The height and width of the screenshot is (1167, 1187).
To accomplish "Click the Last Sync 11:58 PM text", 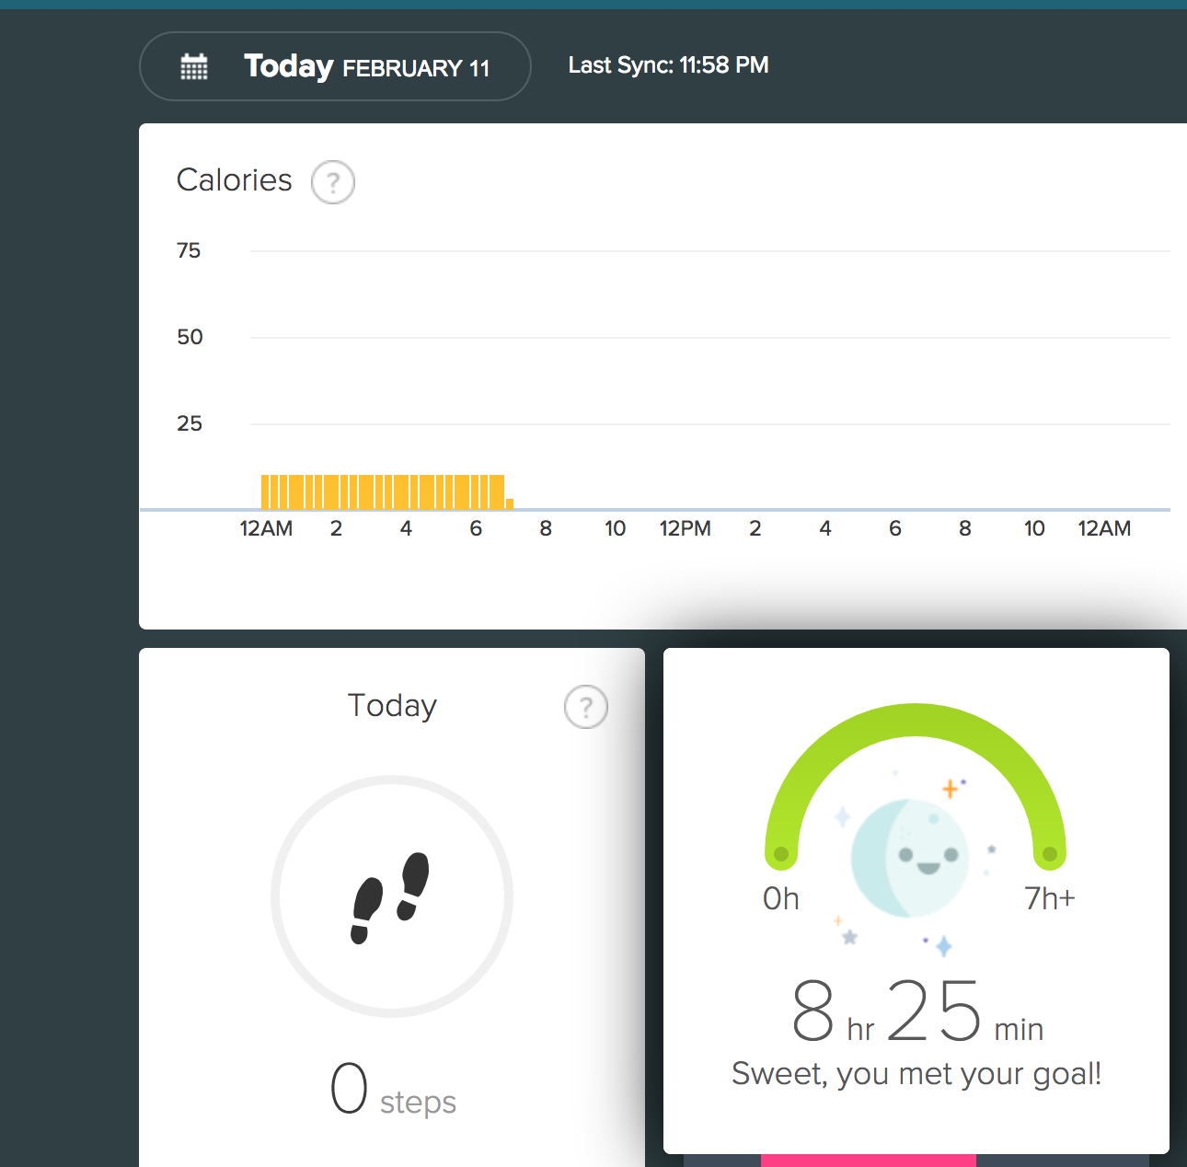I will (x=669, y=65).
